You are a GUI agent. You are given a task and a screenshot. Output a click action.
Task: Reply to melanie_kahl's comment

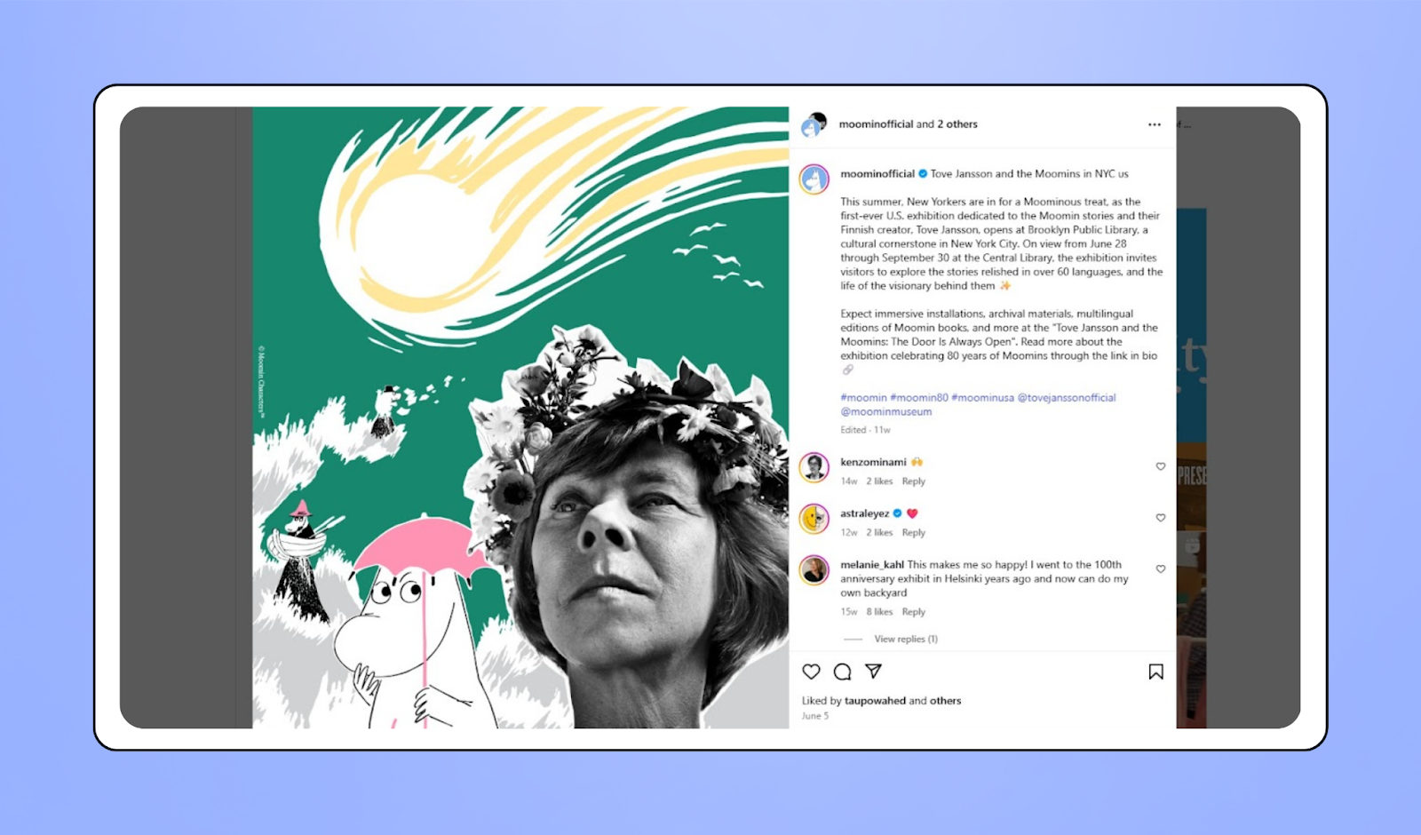(913, 612)
